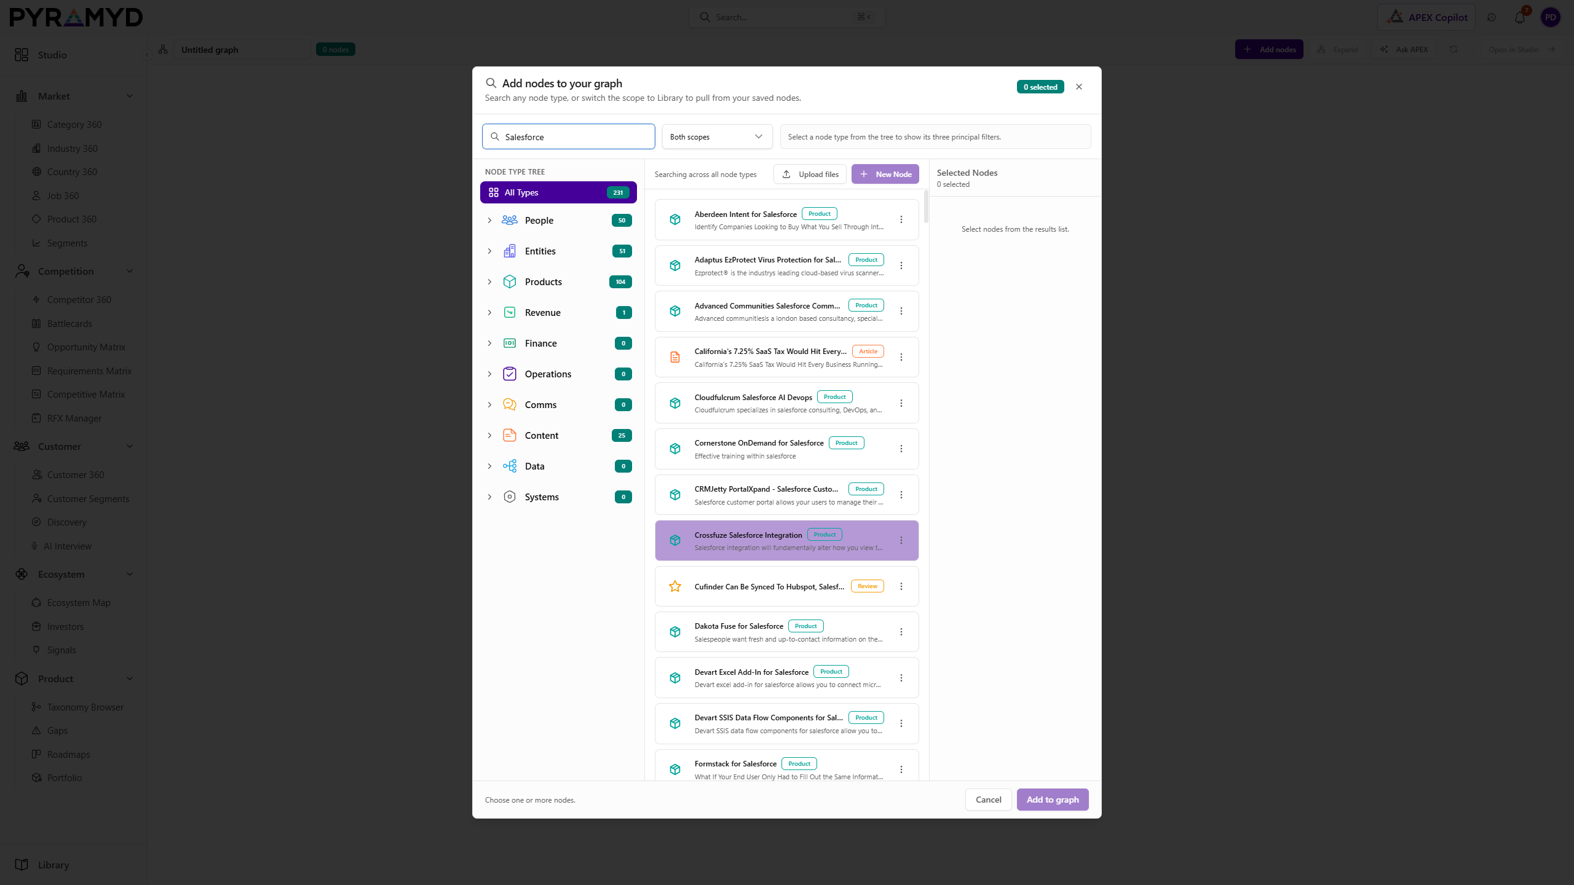Collapse the Customer sidebar section
The image size is (1574, 885).
(x=129, y=446)
